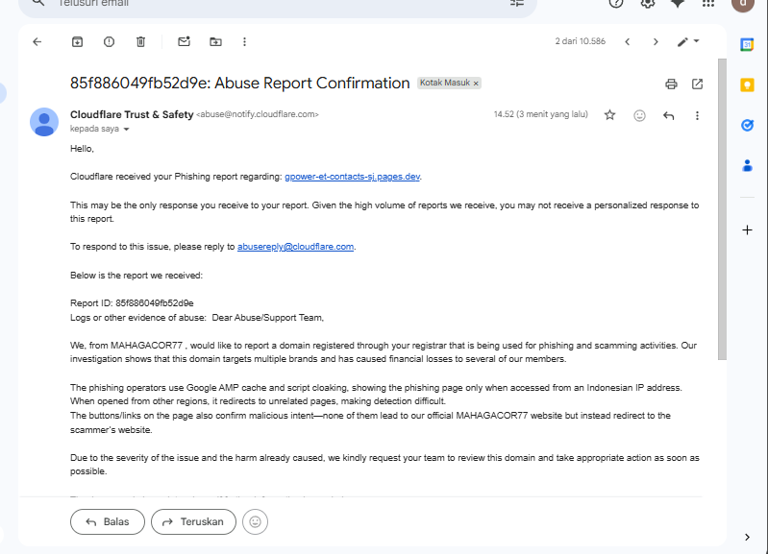Go to the next older email
The width and height of the screenshot is (768, 554).
tap(656, 41)
